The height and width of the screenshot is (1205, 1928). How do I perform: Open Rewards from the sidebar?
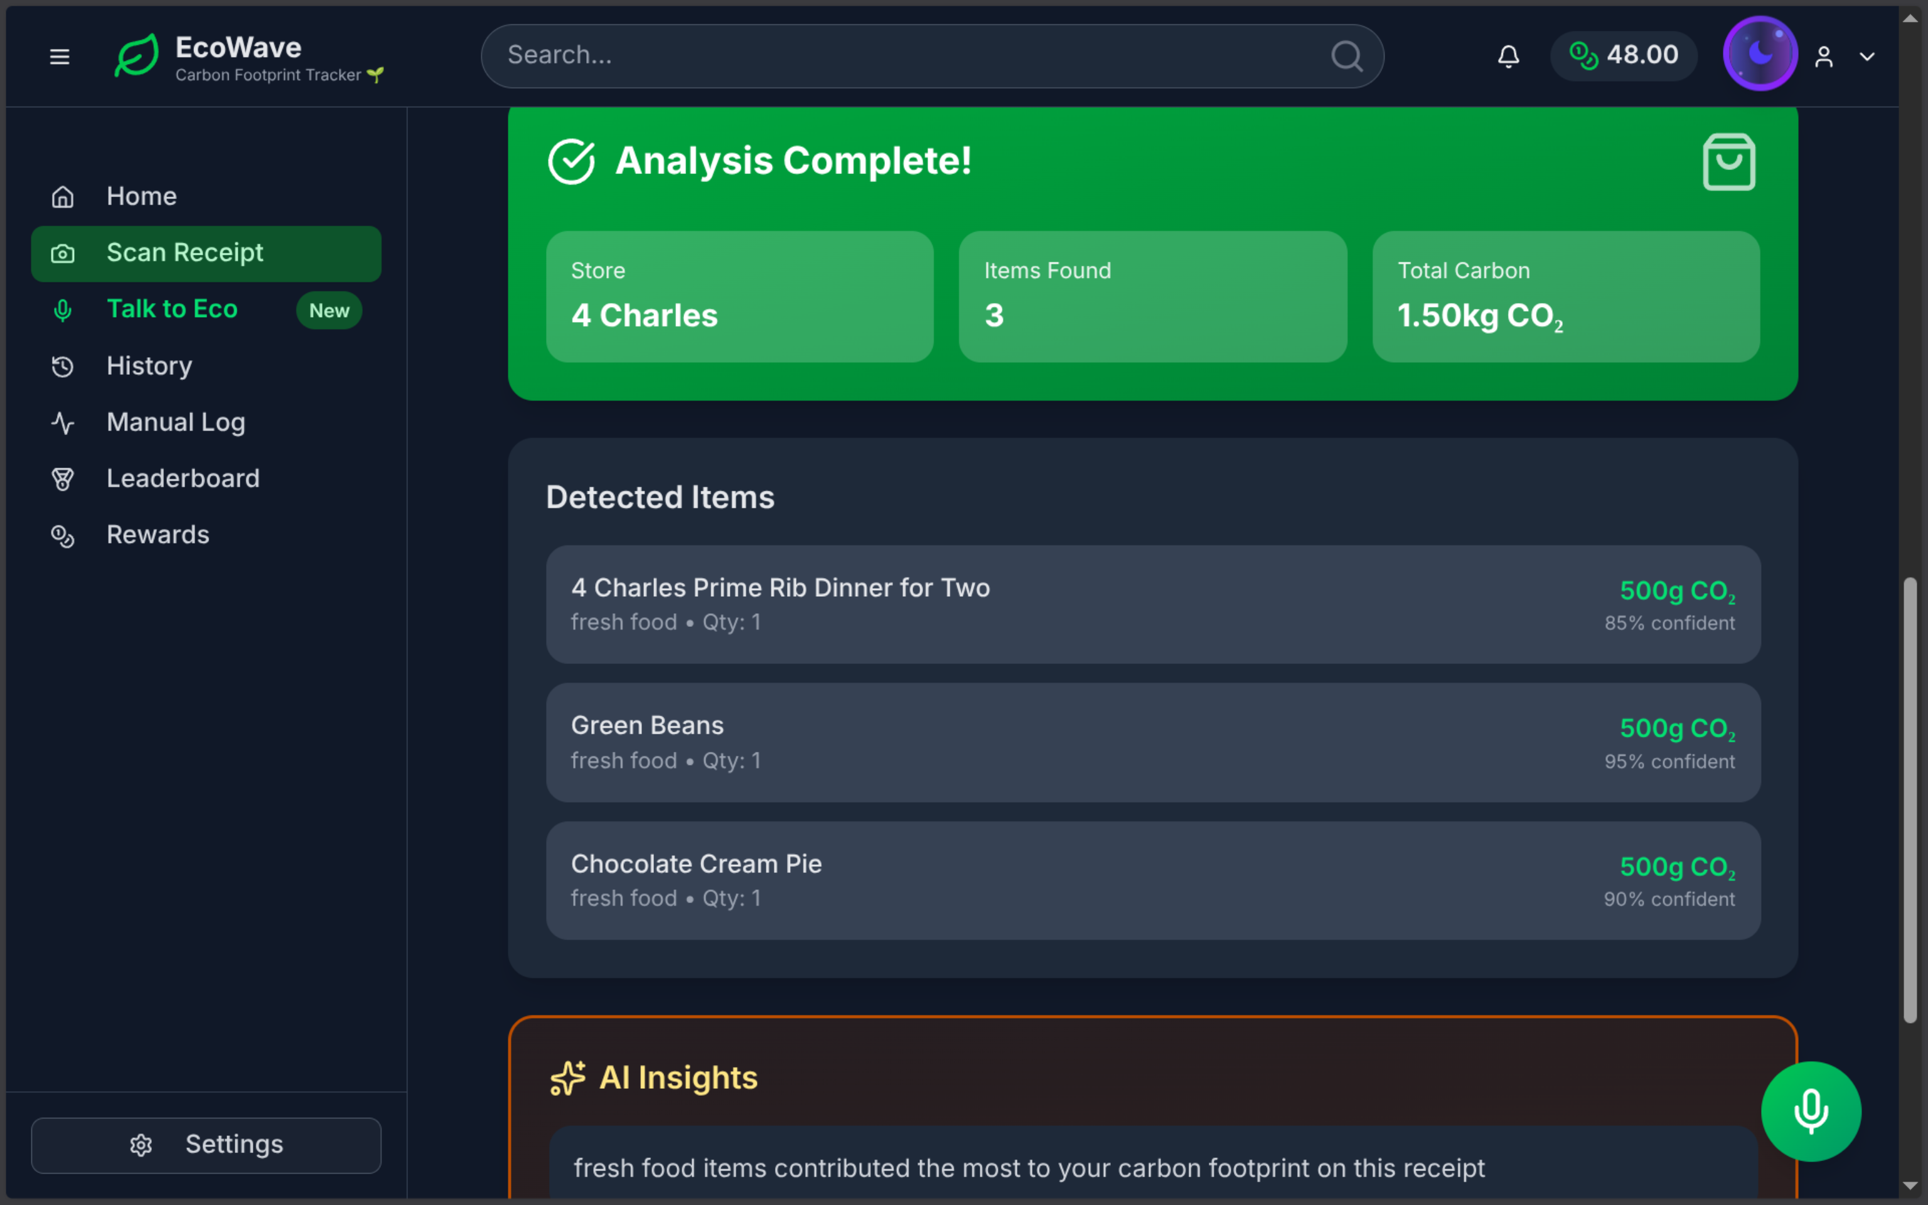click(158, 535)
